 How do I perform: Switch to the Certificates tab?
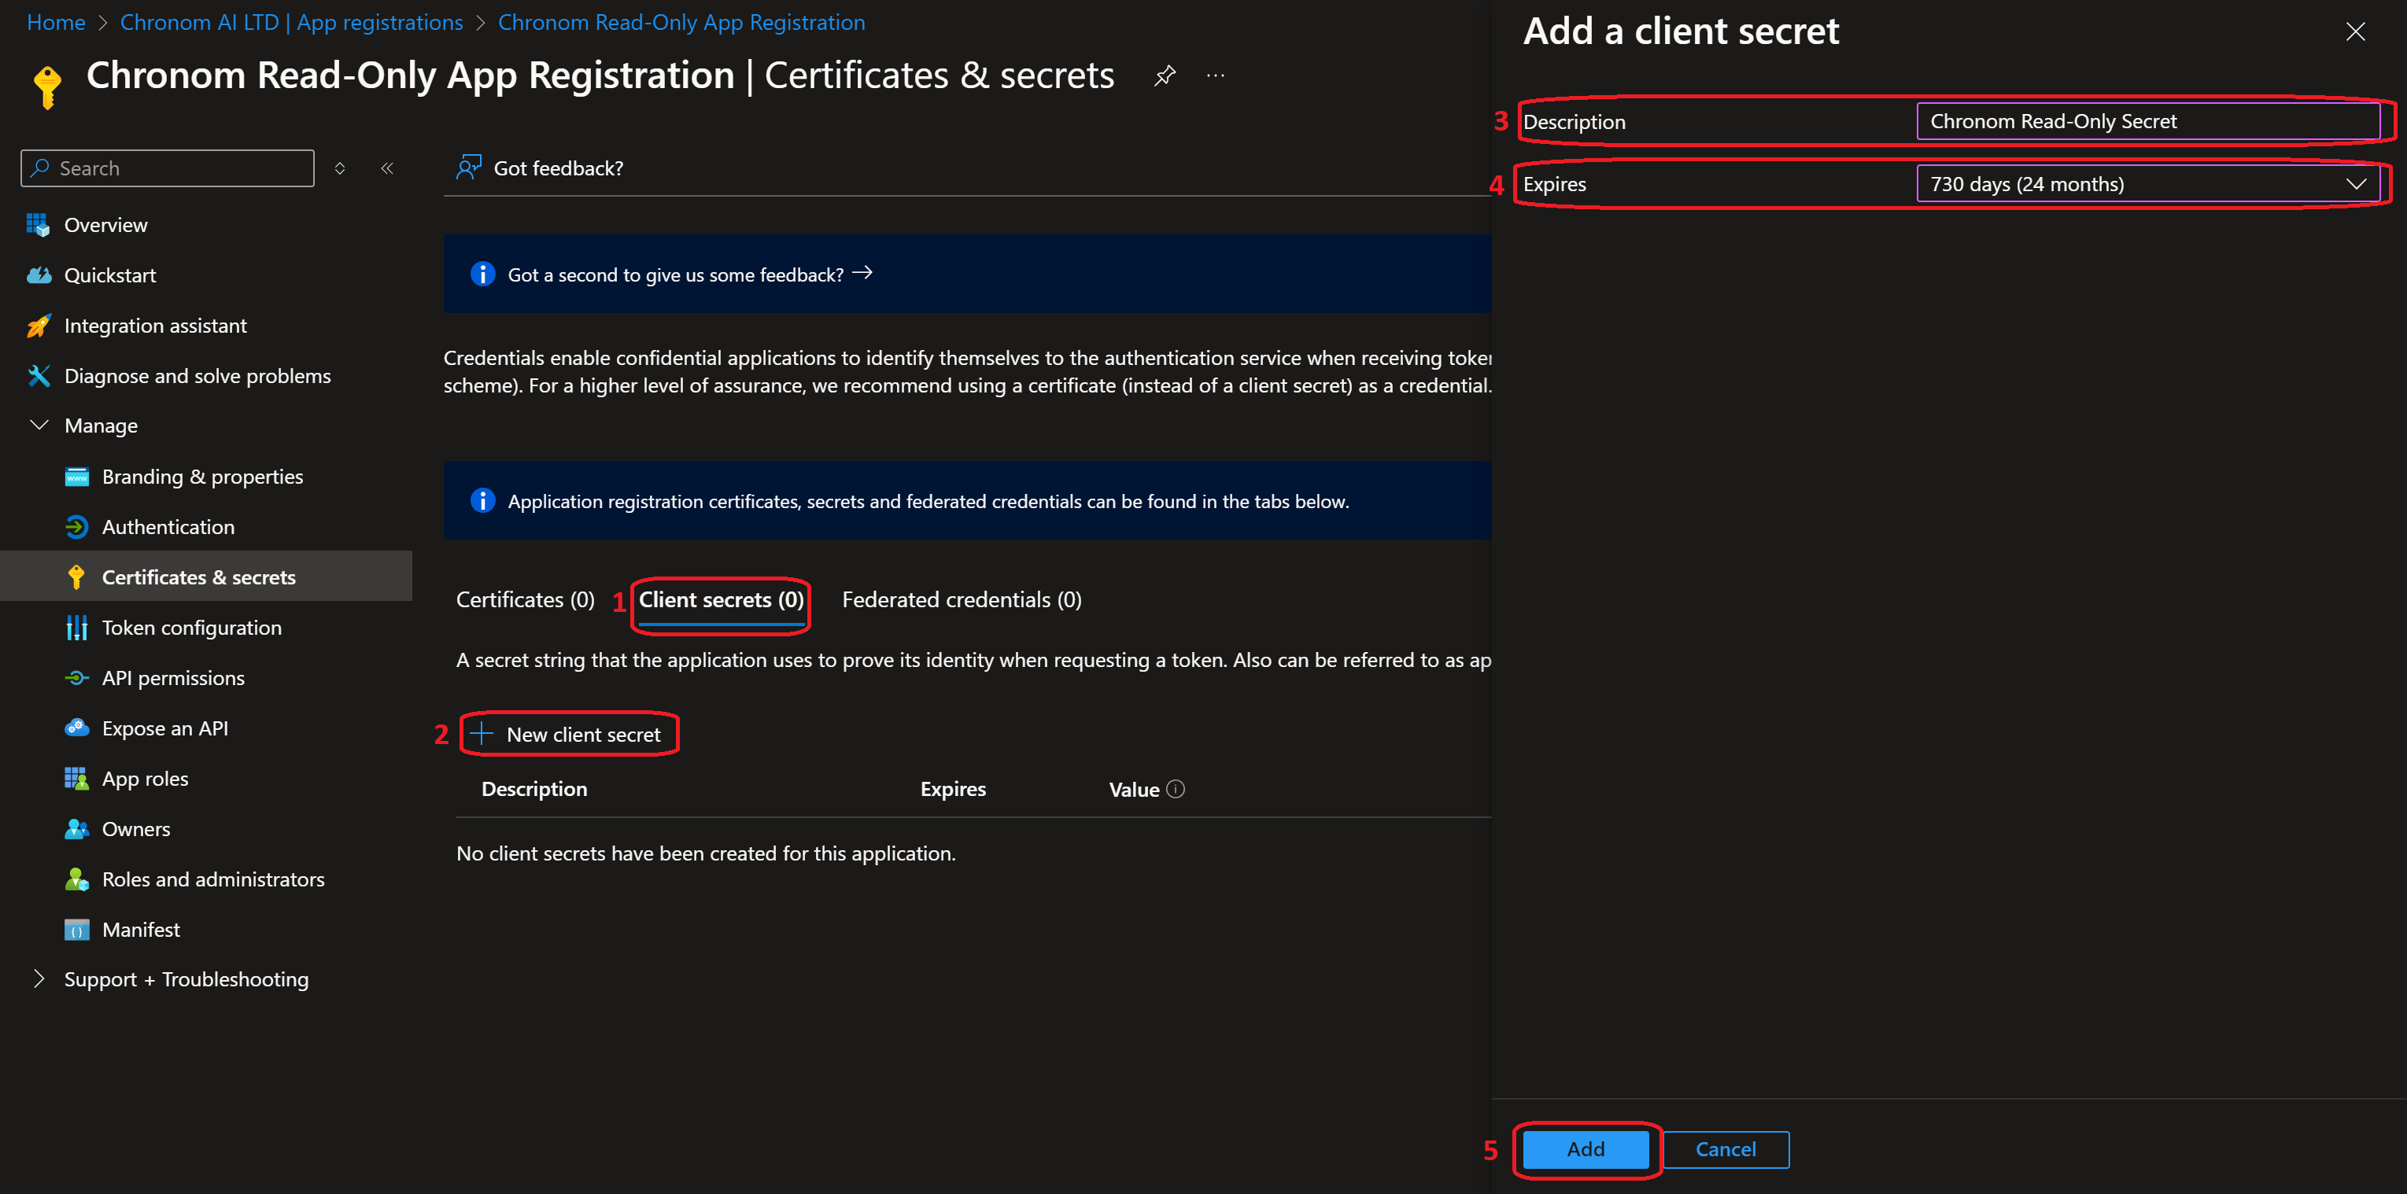click(x=524, y=599)
